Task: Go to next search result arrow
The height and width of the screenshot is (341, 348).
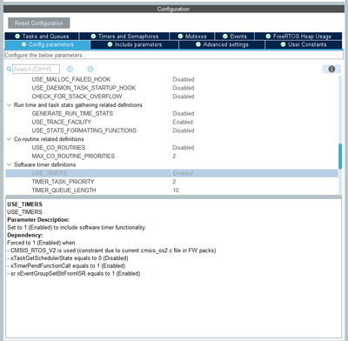Action: [90, 69]
